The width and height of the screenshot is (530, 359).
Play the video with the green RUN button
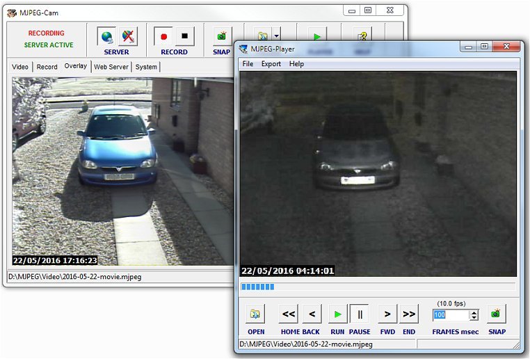tap(337, 314)
